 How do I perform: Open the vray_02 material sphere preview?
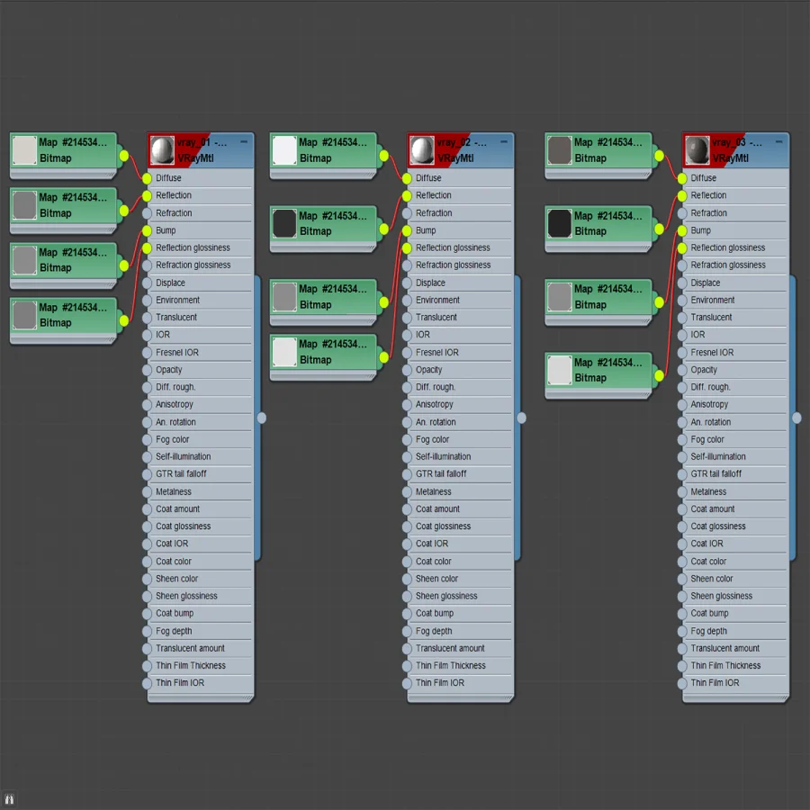pos(422,150)
